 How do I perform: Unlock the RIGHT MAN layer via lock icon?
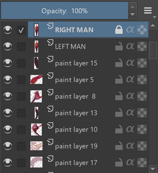pyautogui.click(x=119, y=30)
